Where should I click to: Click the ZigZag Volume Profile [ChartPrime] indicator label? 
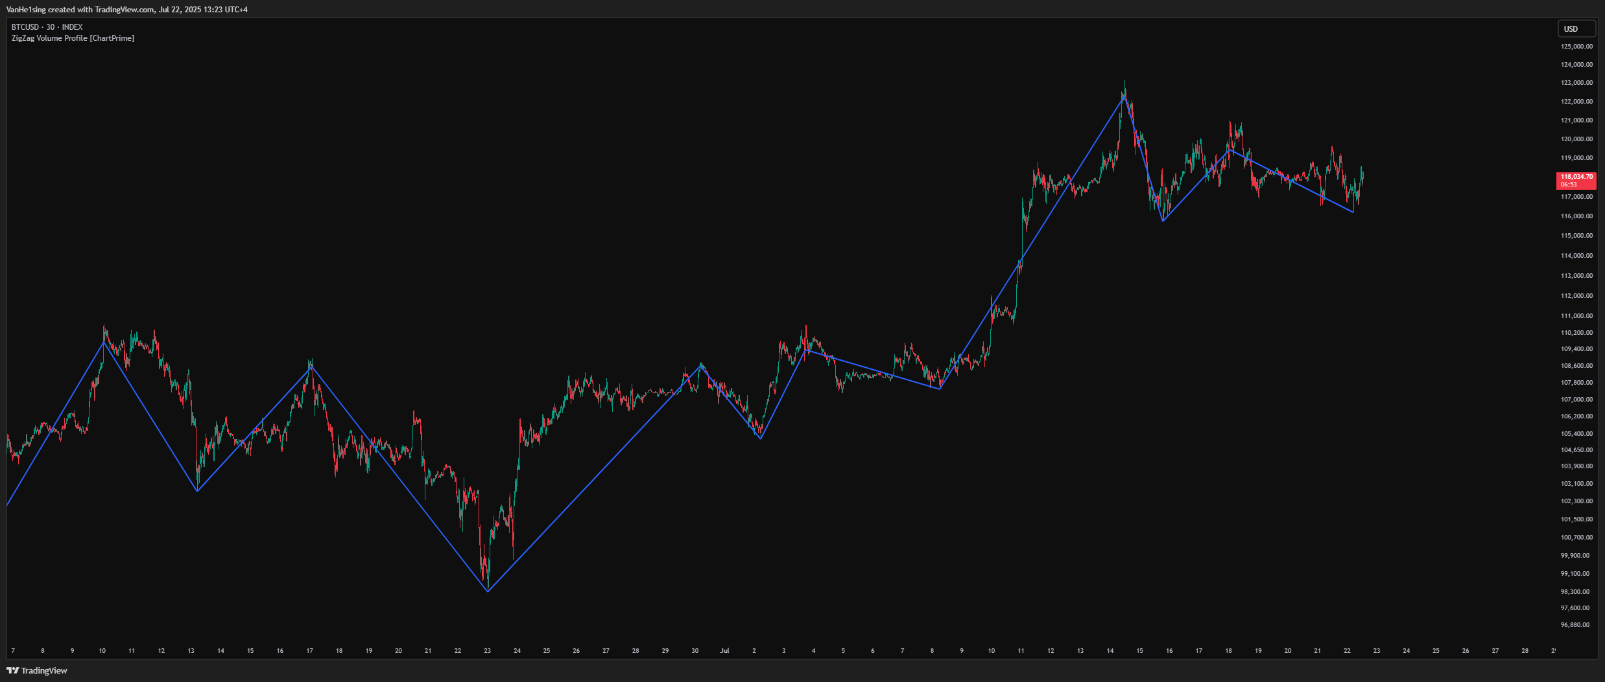[x=73, y=38]
